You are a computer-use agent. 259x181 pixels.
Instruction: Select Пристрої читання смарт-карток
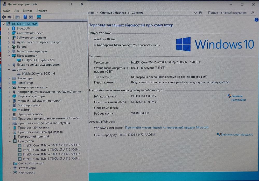coord(40,132)
